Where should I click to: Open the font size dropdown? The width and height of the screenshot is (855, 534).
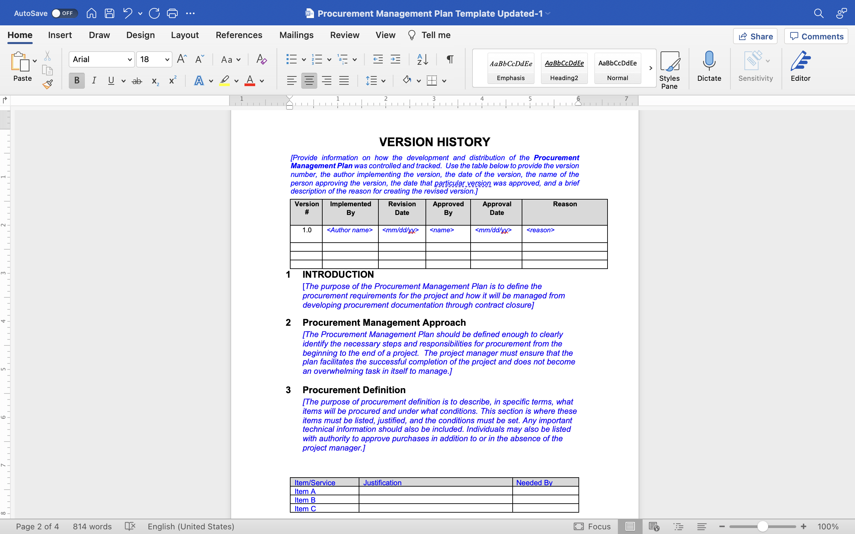coord(167,59)
